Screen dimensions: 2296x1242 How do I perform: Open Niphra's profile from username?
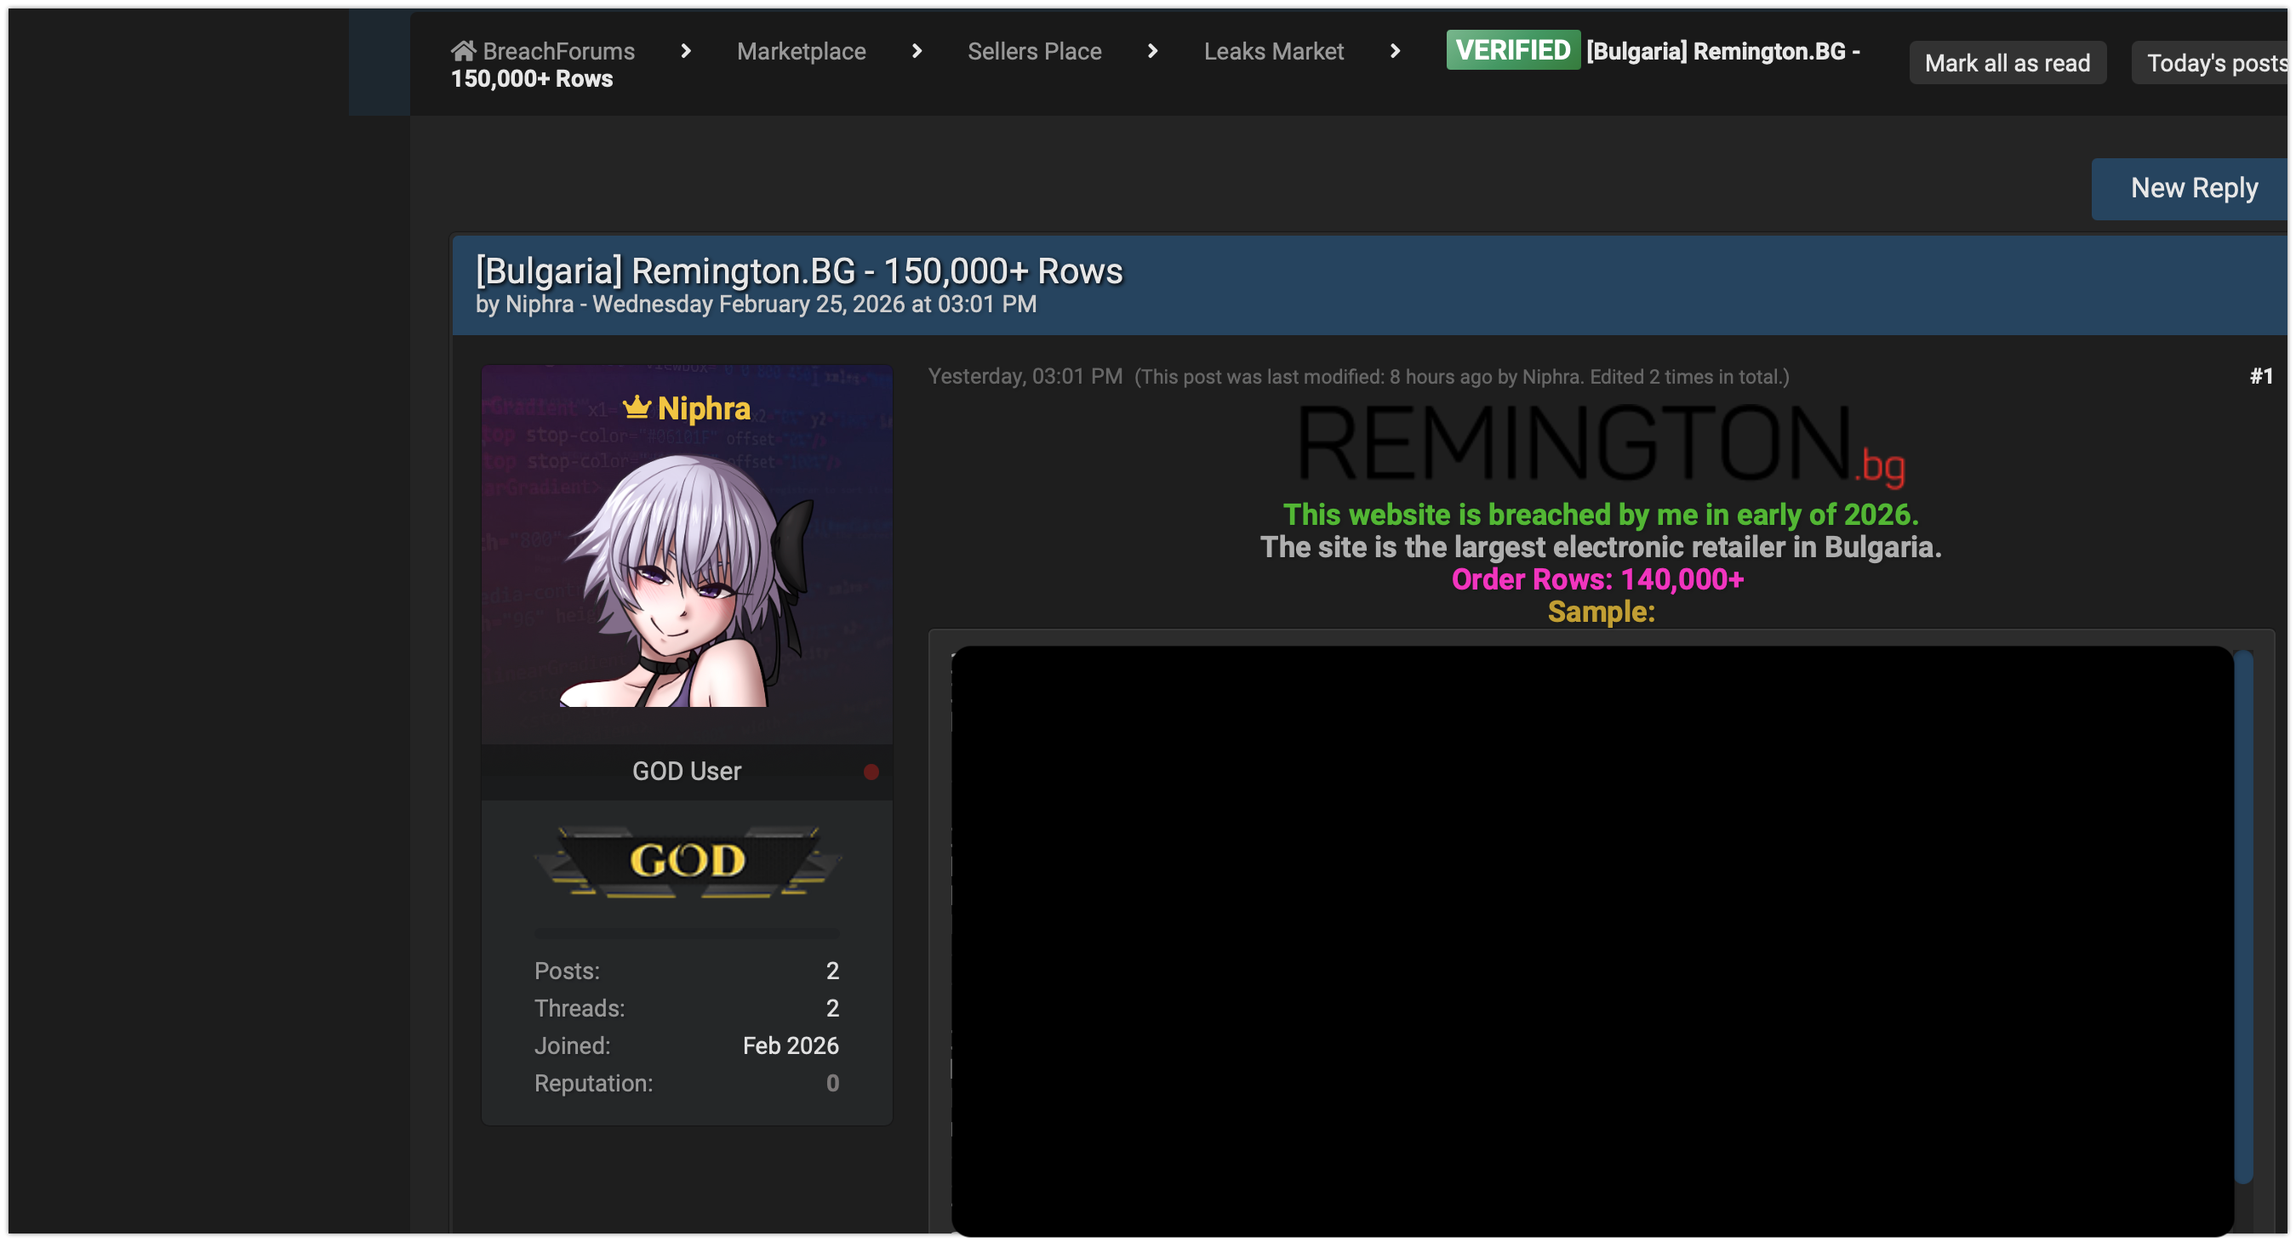[703, 408]
